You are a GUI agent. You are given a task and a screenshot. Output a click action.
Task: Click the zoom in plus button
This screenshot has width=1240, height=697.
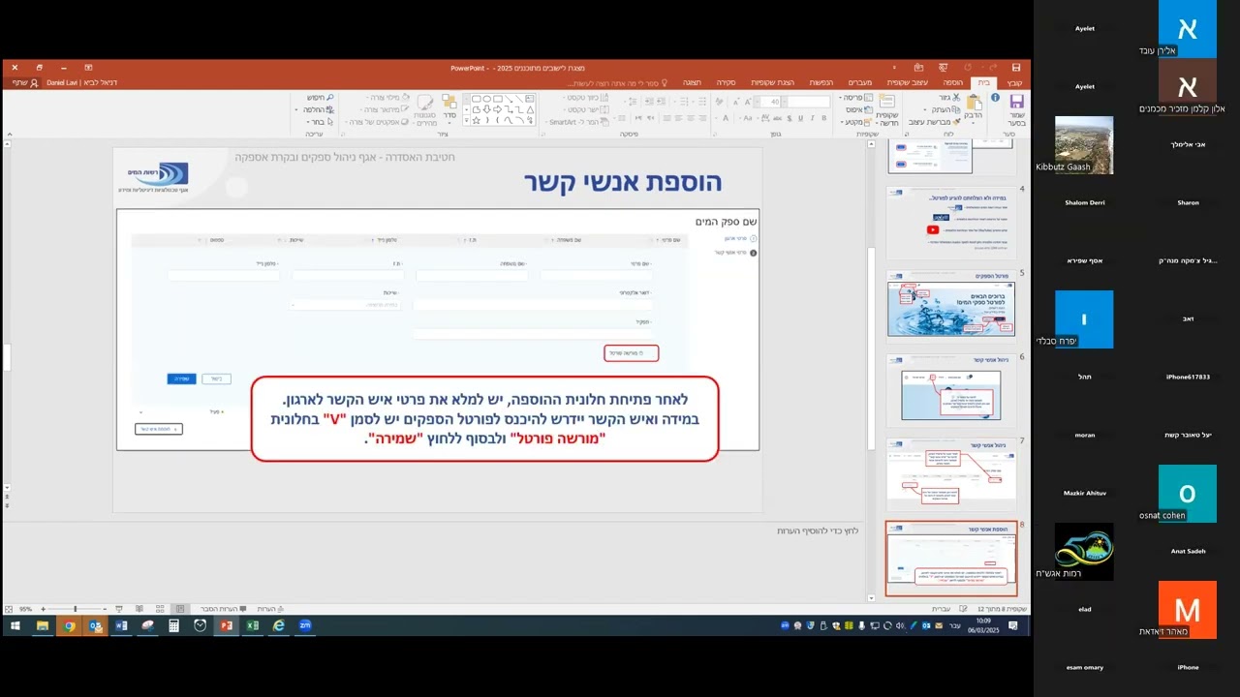click(43, 609)
